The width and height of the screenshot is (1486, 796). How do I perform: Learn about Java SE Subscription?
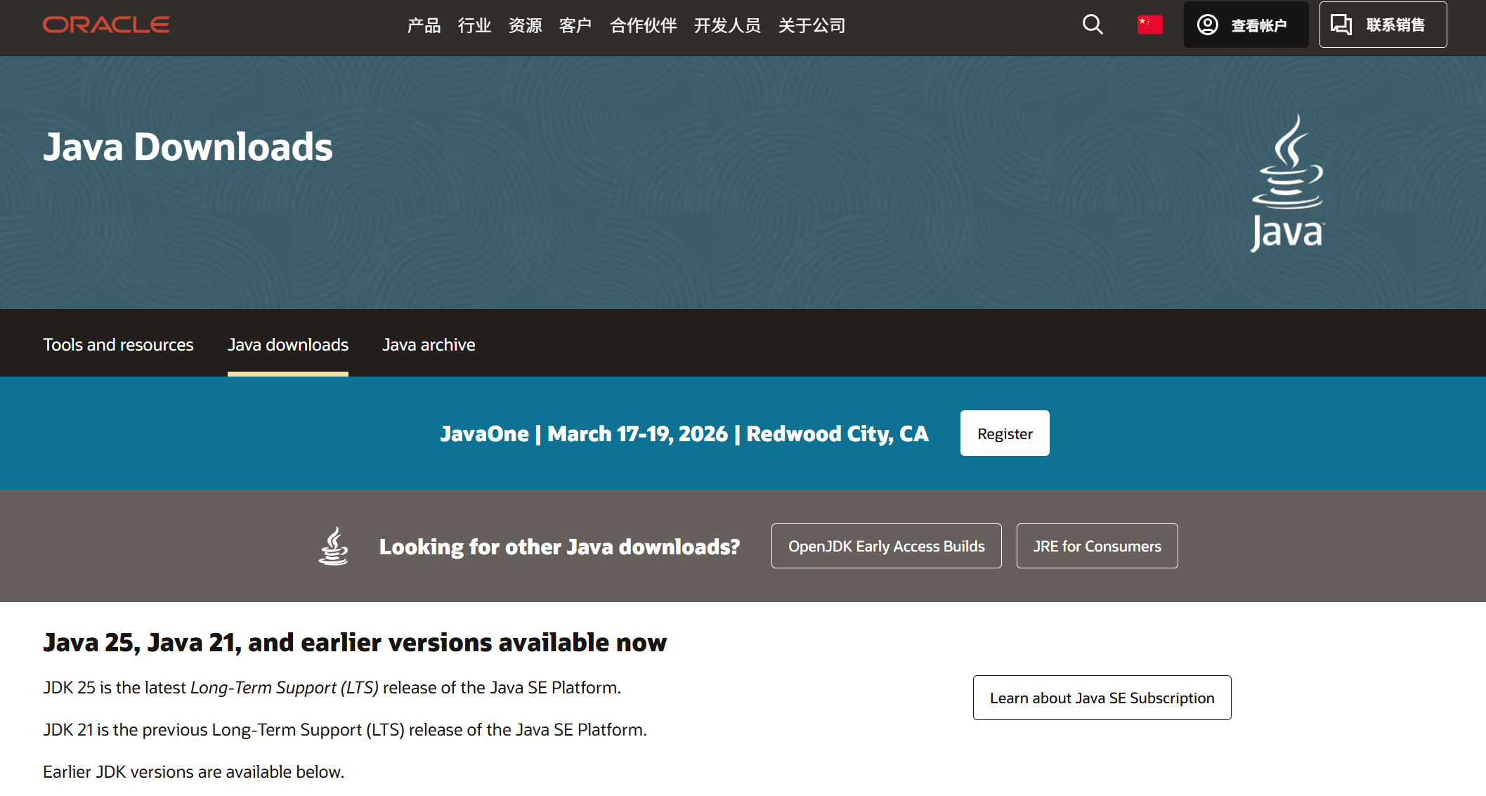[1102, 698]
